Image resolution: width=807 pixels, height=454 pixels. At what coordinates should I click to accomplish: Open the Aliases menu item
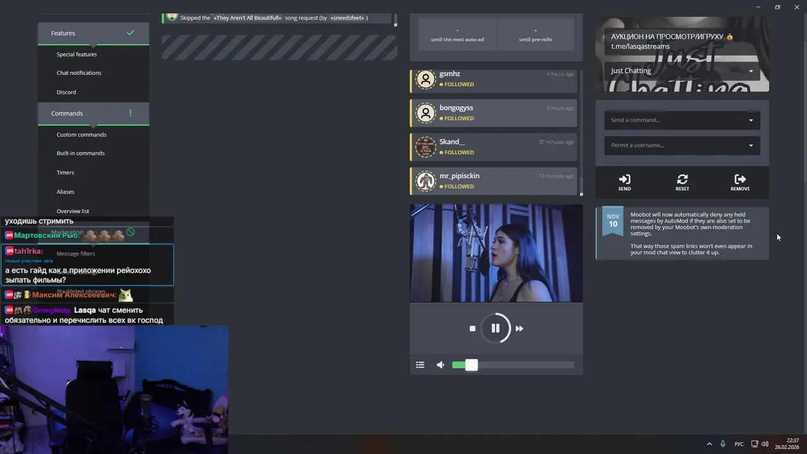pyautogui.click(x=66, y=192)
